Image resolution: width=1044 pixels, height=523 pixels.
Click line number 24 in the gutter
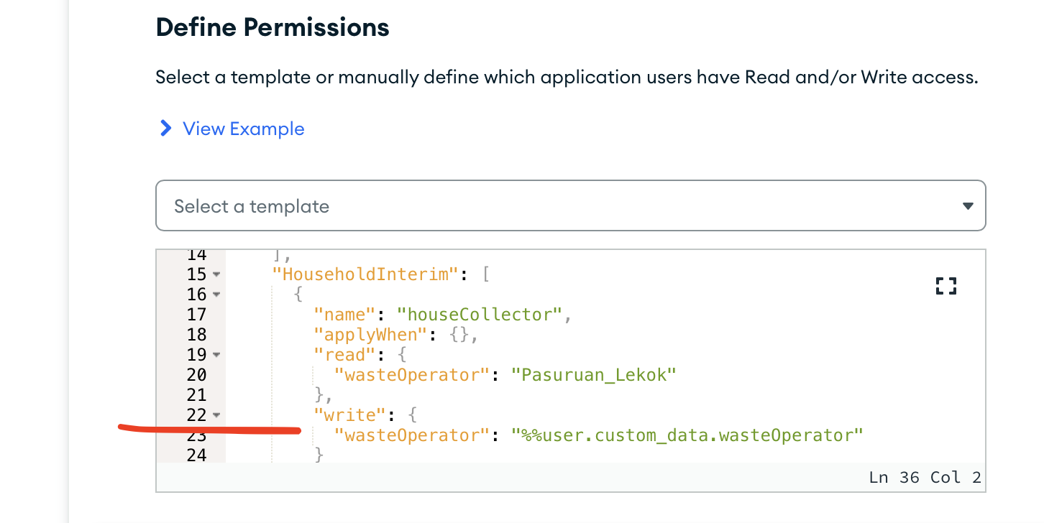coord(196,455)
